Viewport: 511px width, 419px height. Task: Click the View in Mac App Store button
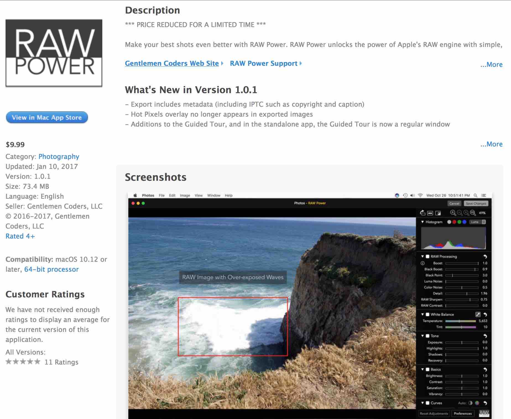tap(46, 117)
